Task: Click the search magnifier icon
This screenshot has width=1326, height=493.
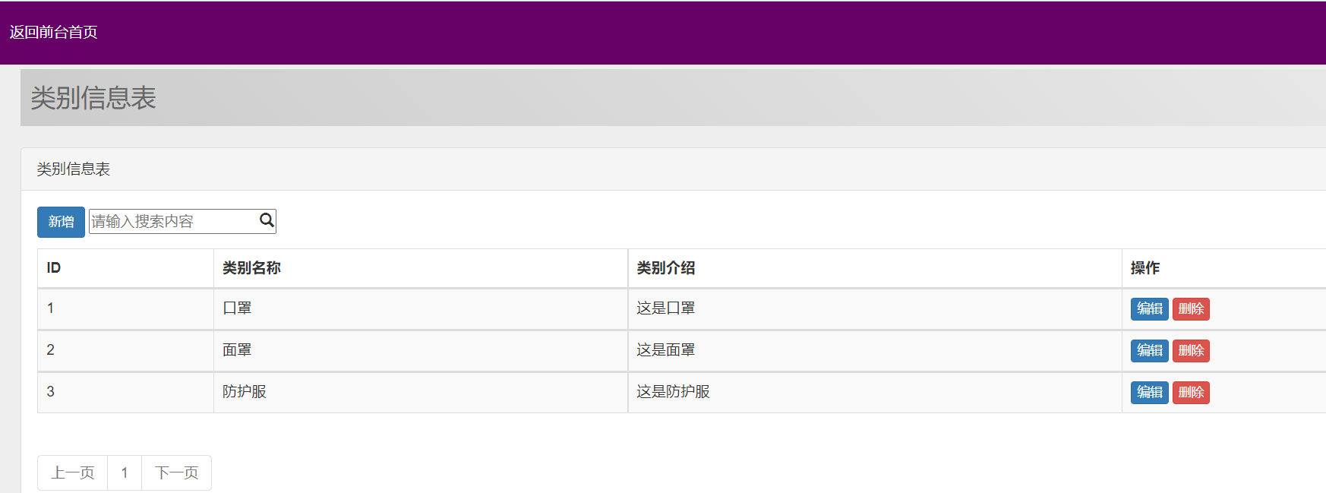Action: click(x=267, y=220)
